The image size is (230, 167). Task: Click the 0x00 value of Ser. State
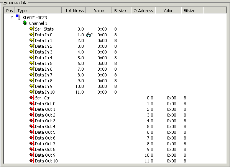tap(102, 29)
